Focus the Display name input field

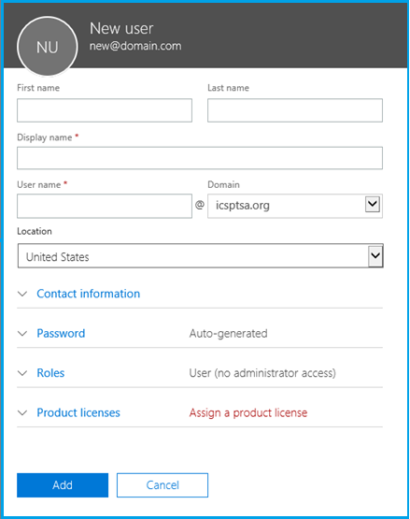point(200,158)
